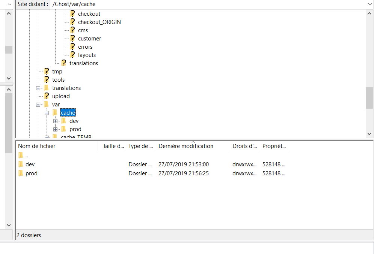Click the question-mark icon beside errors
The height and width of the screenshot is (254, 374).
click(x=72, y=47)
